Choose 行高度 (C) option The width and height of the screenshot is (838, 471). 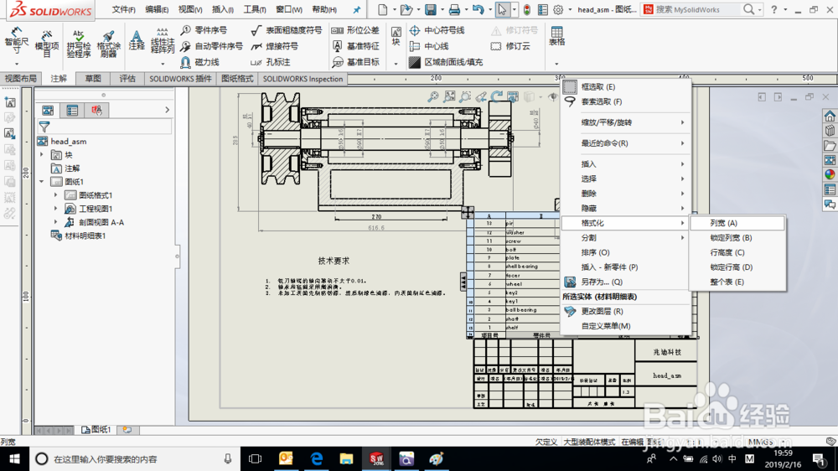737,252
